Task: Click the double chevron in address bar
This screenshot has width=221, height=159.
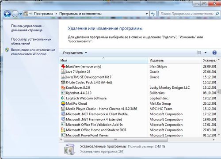Action: [x=30, y=14]
